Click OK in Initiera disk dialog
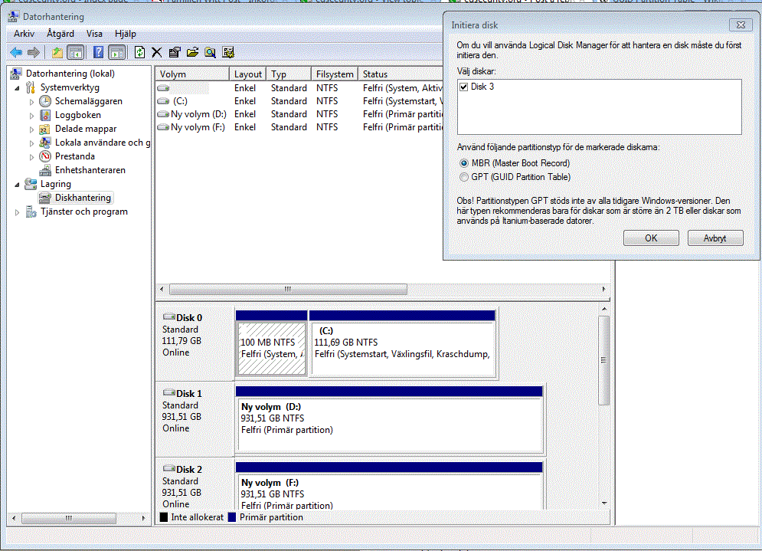The image size is (762, 551). (x=651, y=238)
